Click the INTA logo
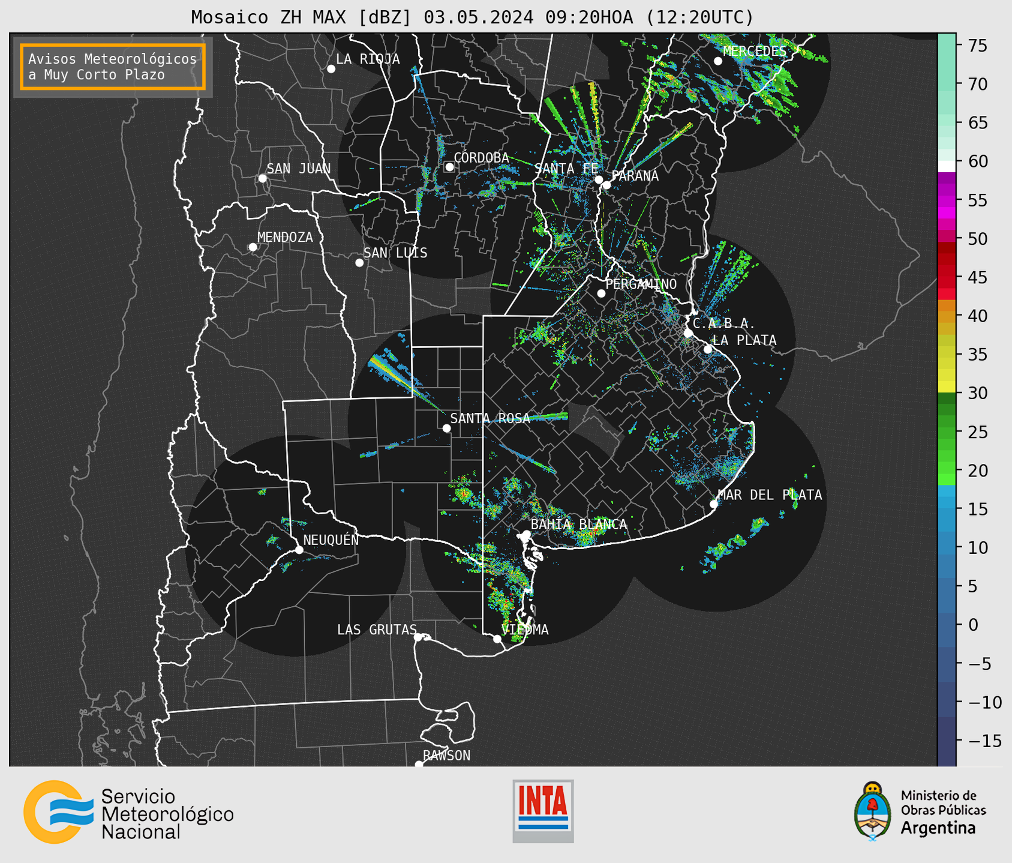This screenshot has width=1012, height=863. point(543,811)
